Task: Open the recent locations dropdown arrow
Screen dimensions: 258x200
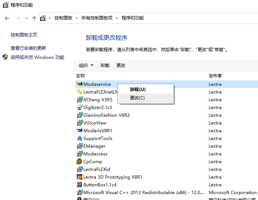Action: pos(27,18)
